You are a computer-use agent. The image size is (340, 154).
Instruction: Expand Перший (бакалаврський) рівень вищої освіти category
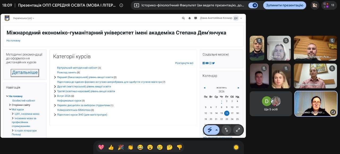[x=55, y=77]
